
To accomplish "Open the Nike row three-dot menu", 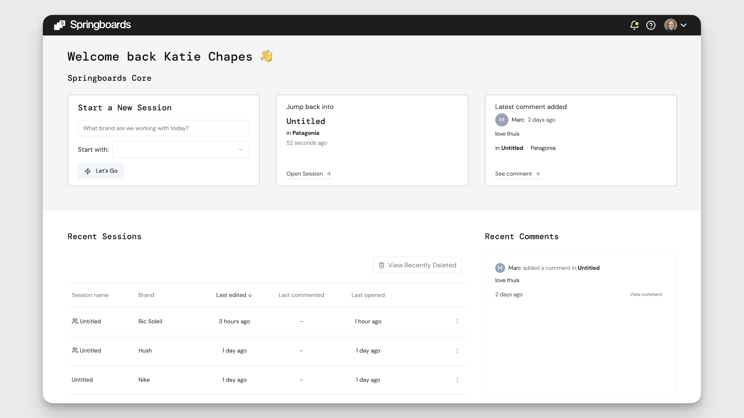I will click(x=457, y=380).
